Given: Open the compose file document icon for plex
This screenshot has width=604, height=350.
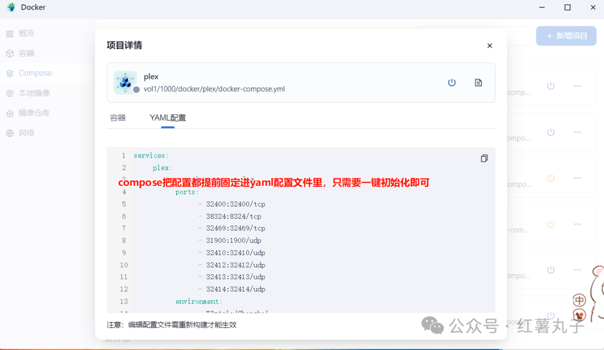Looking at the screenshot, I should [478, 83].
